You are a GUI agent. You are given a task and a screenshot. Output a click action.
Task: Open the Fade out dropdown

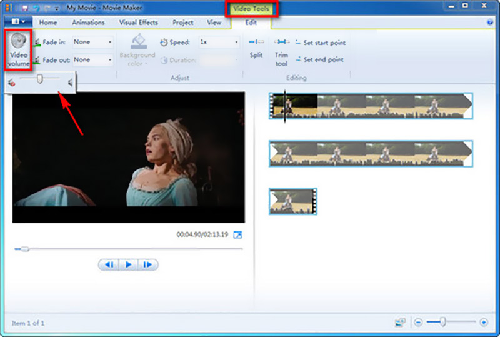pyautogui.click(x=93, y=59)
